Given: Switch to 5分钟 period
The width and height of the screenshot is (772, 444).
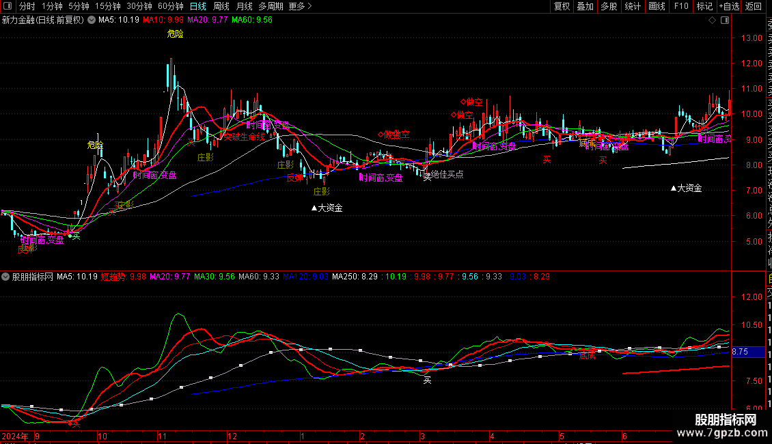Looking at the screenshot, I should pyautogui.click(x=79, y=6).
